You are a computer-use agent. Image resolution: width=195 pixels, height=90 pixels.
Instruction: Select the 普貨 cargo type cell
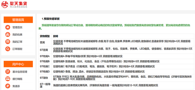[45, 42]
